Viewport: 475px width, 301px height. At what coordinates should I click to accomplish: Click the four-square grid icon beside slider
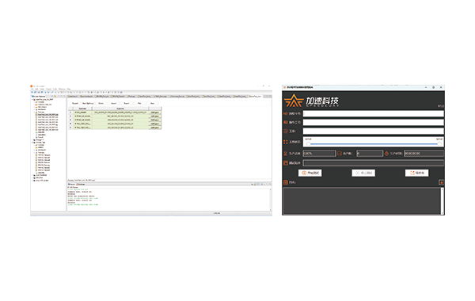click(x=285, y=142)
